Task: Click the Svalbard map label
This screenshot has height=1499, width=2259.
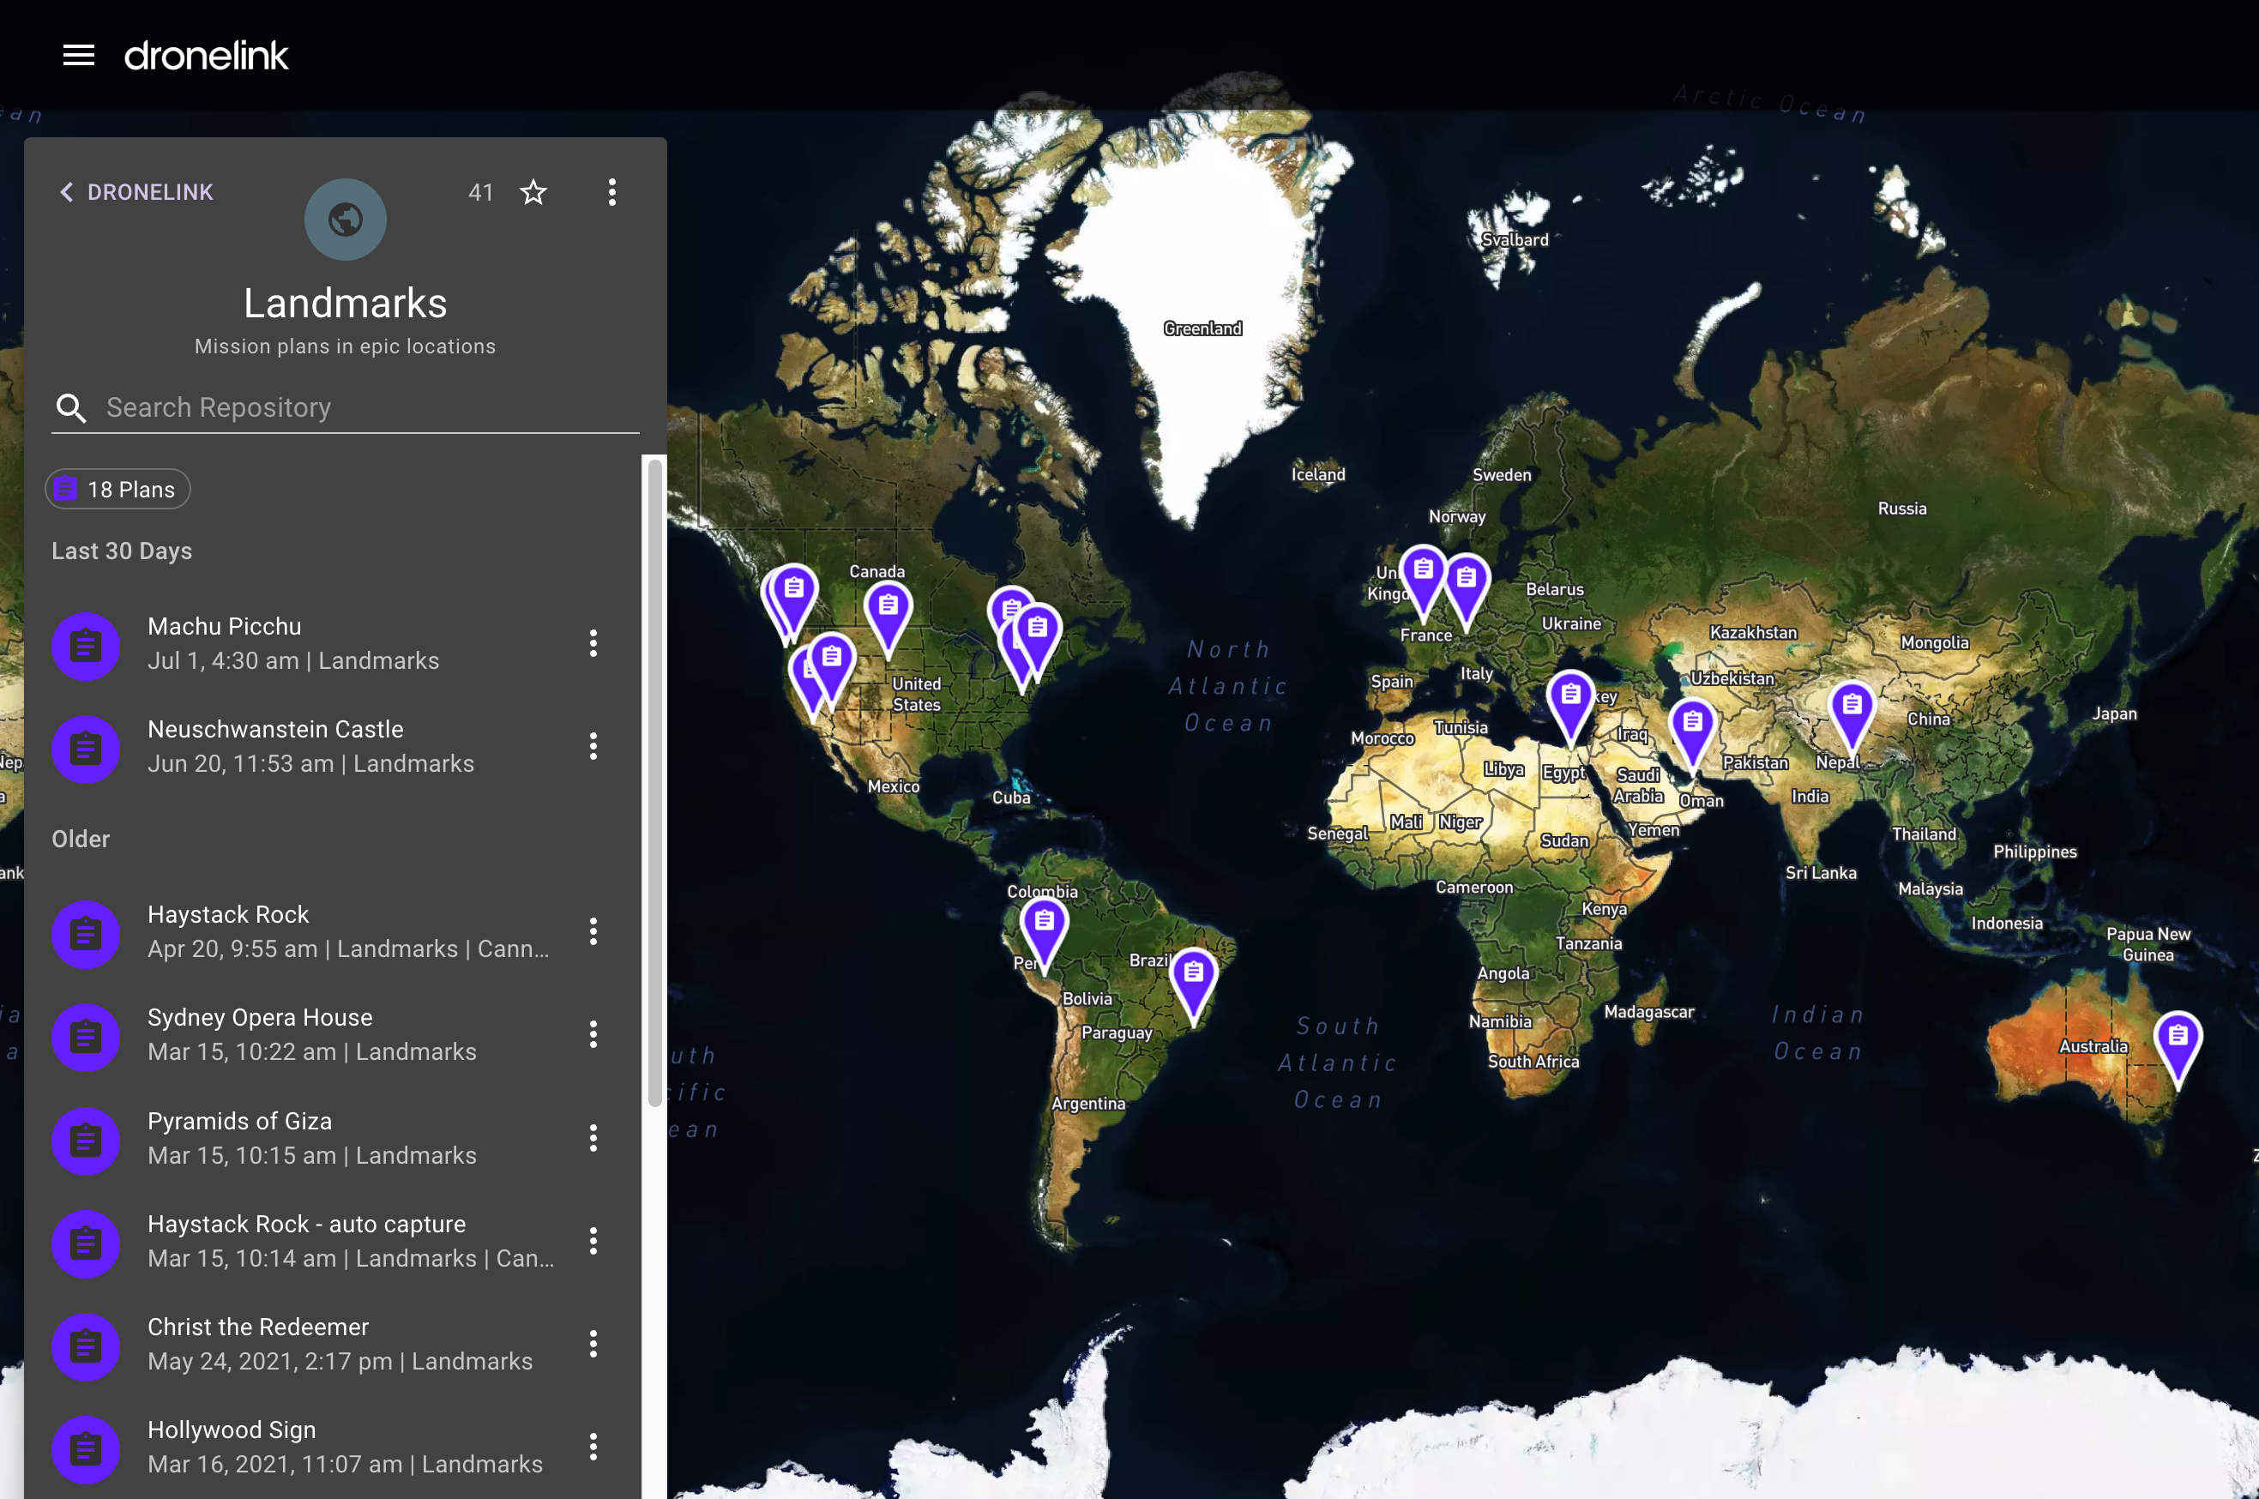Action: pyautogui.click(x=1515, y=240)
